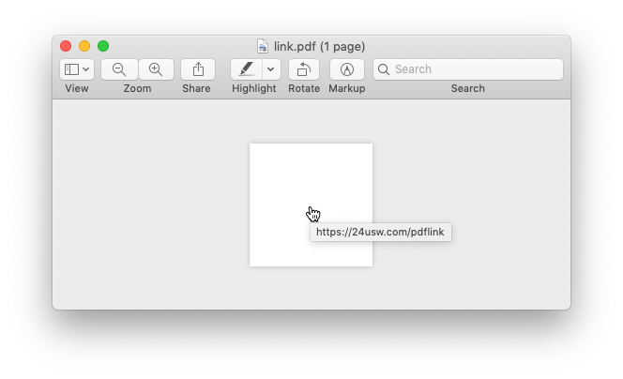The image size is (623, 379).
Task: Click the link.pdf (1 page) window title
Action: [x=319, y=47]
